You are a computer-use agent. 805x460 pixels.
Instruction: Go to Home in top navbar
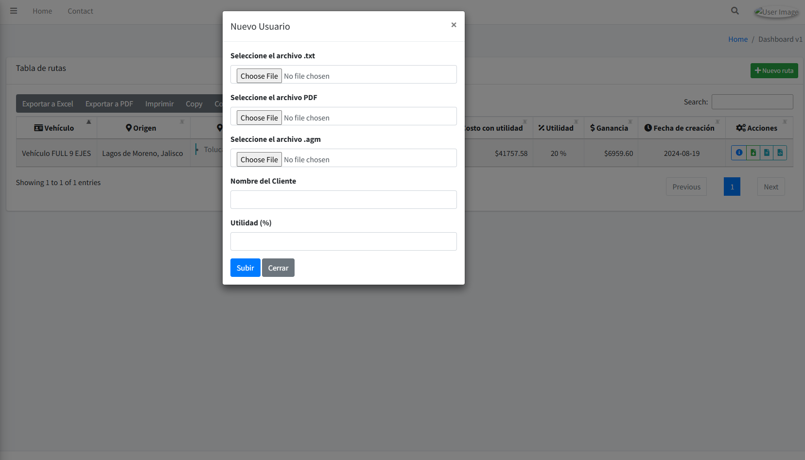point(42,11)
